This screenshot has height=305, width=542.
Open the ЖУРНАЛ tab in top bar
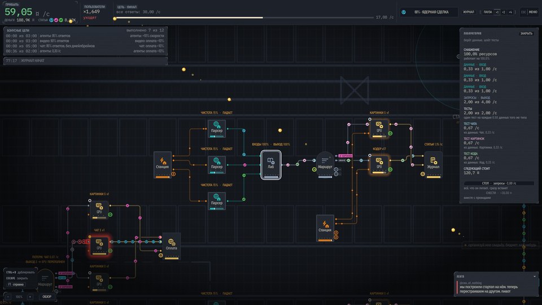(x=469, y=12)
